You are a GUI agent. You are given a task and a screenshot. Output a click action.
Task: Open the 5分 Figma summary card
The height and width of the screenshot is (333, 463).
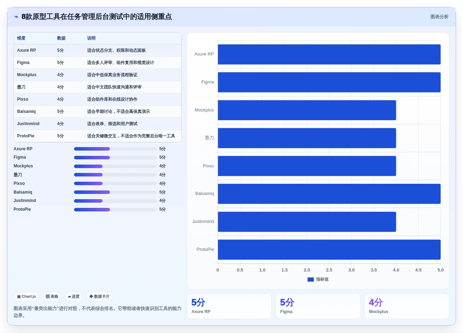point(318,306)
